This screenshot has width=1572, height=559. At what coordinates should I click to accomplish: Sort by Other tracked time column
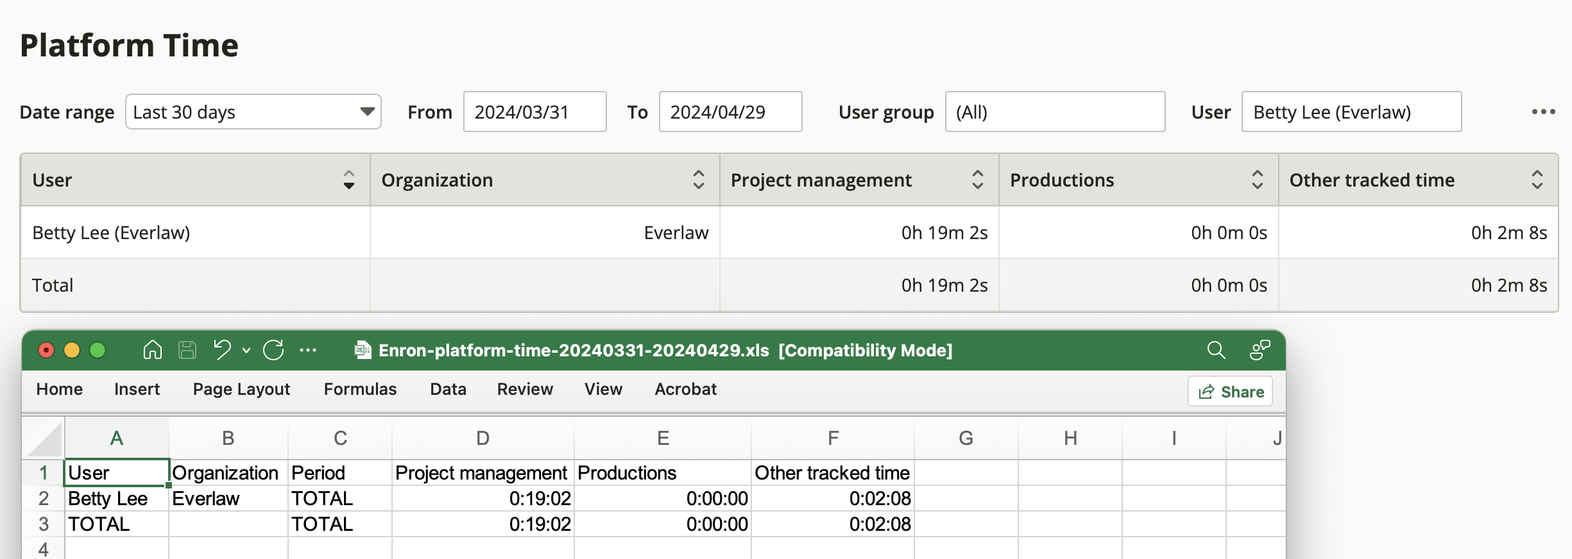coord(1537,179)
